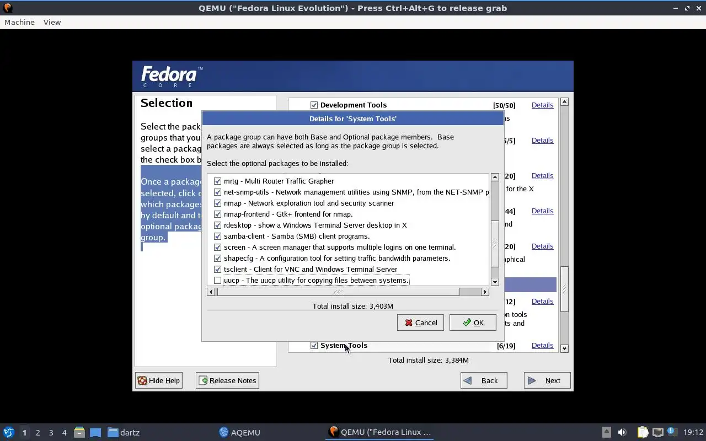This screenshot has height=441, width=706.
Task: Open the View menu
Action: point(52,22)
